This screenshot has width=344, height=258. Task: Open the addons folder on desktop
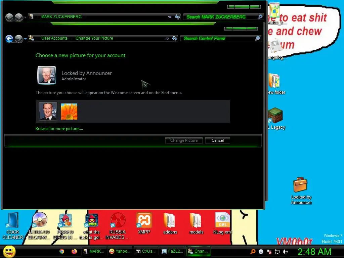point(170,223)
